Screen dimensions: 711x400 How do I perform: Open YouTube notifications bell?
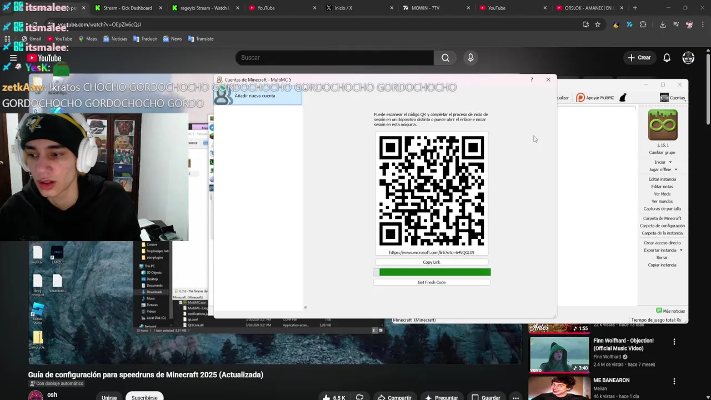667,58
